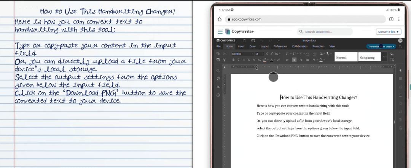Click the Search Document field
The height and width of the screenshot is (168, 411).
pos(325,32)
